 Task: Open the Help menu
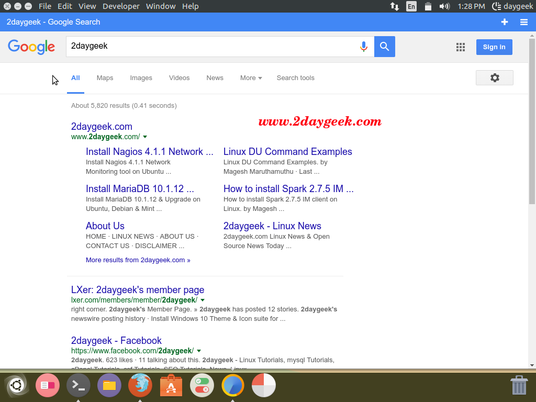pos(191,6)
